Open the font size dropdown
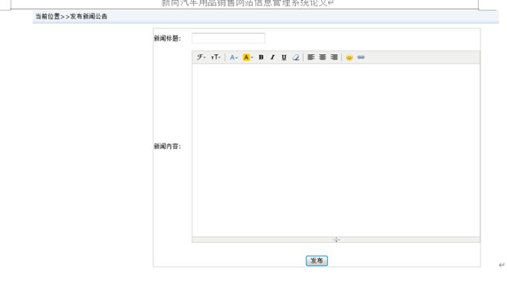 215,57
